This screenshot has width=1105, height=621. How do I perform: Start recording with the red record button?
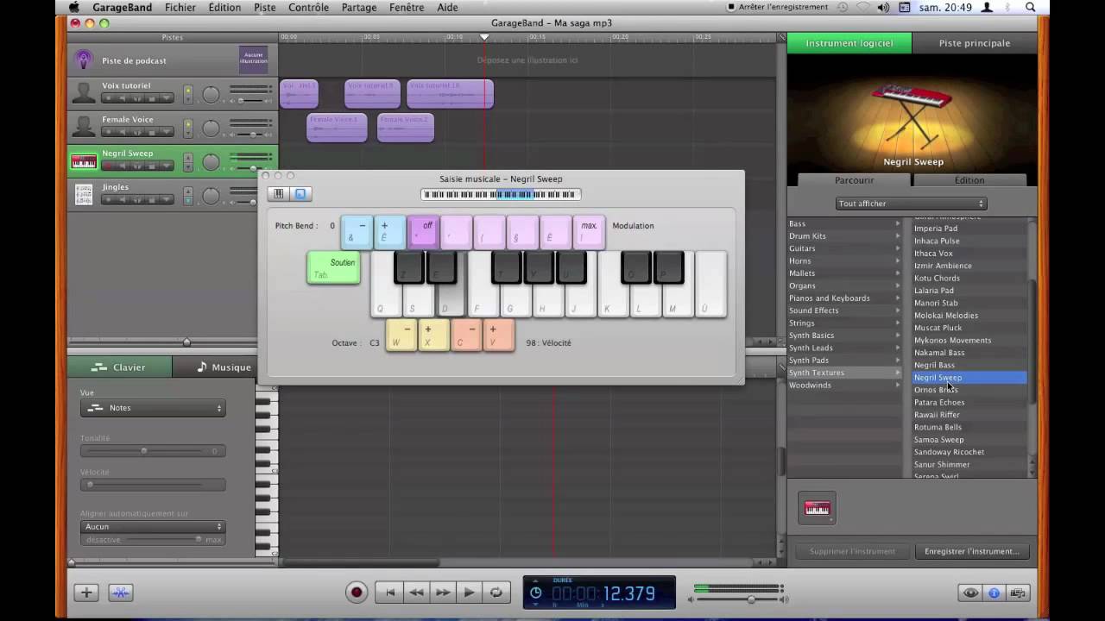[357, 593]
